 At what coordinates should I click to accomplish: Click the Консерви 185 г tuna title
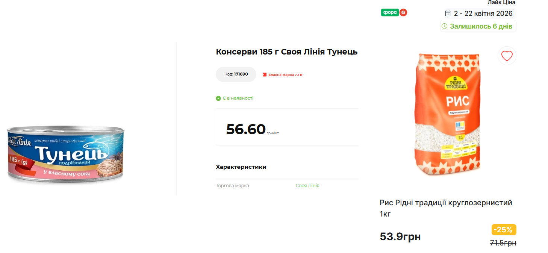pos(286,52)
